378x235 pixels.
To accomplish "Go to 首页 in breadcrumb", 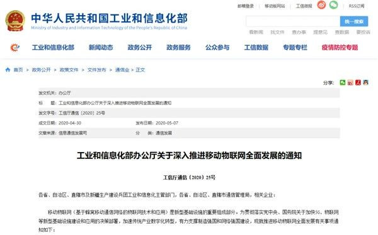I will [18, 70].
